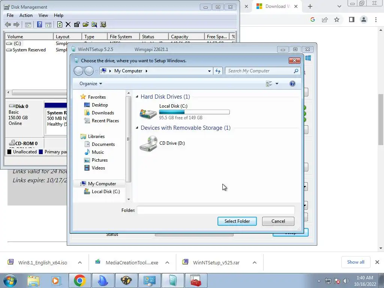This screenshot has width=384, height=288.
Task: Open the Chrome profile avatar icon
Action: point(364,19)
